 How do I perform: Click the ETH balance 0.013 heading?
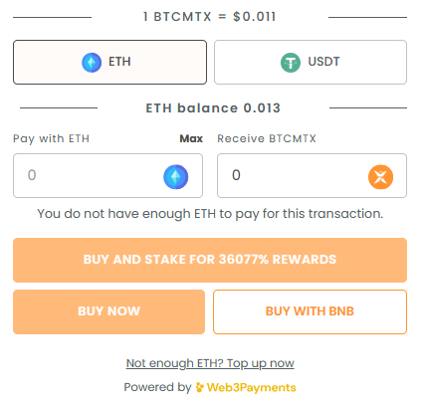[x=213, y=108]
